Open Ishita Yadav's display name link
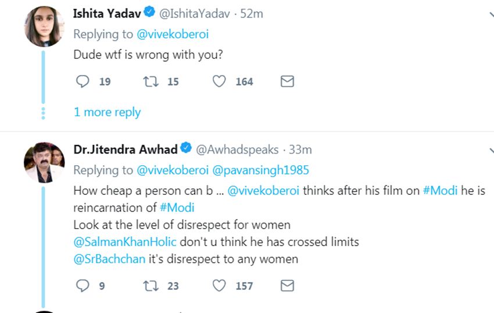Viewport: 494px width, 313px height. click(107, 13)
